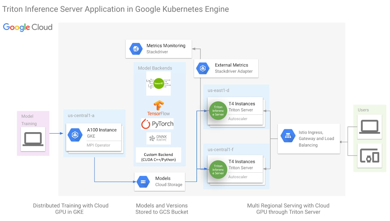Image resolution: width=390 pixels, height=221 pixels.
Task: Click T4 Instances text in us-east1-d
Action: (242, 104)
